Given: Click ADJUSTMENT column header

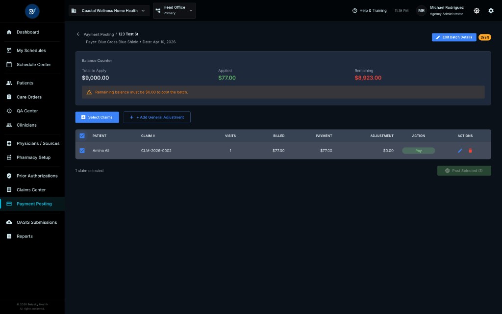Looking at the screenshot, I should (x=381, y=136).
